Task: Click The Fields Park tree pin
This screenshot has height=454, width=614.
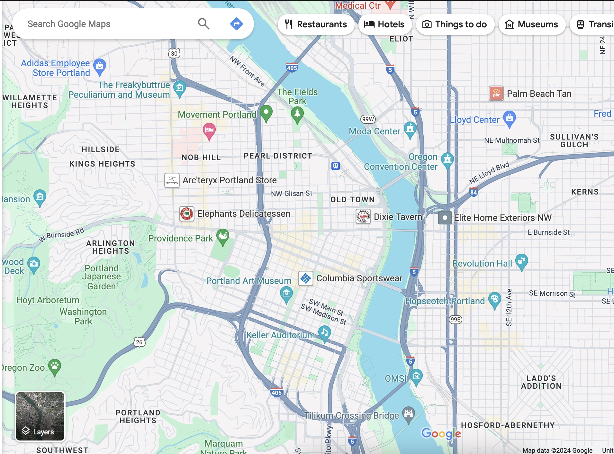Action: tap(297, 115)
